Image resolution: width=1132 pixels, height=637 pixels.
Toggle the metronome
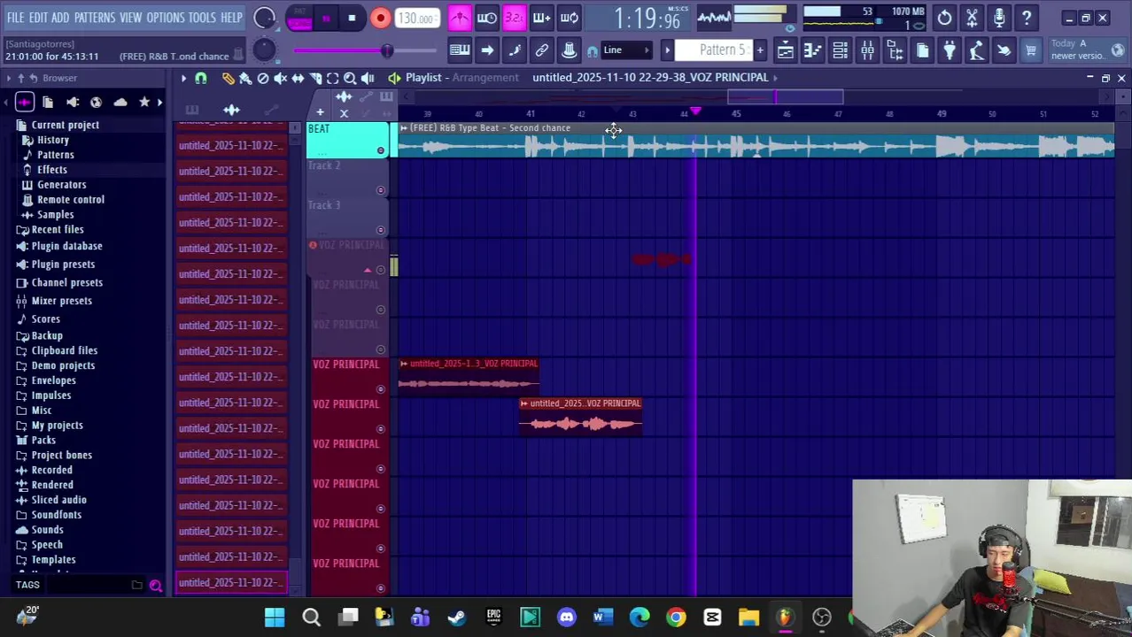460,18
